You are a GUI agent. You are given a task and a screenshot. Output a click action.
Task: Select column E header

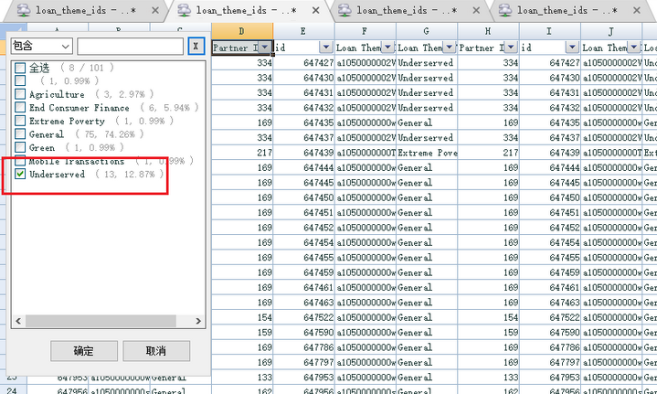pyautogui.click(x=303, y=31)
